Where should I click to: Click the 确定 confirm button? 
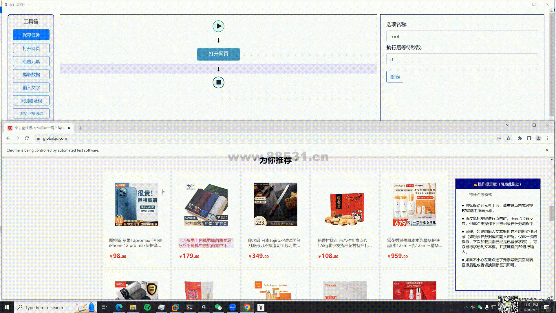pos(395,77)
